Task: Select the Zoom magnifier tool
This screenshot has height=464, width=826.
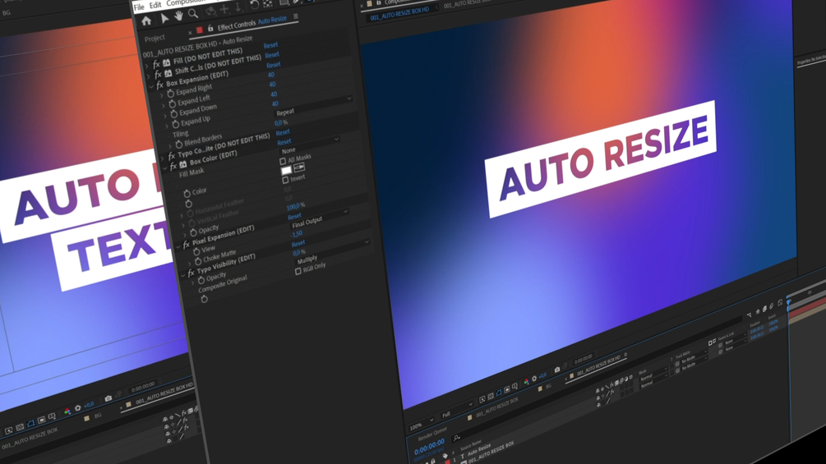Action: [193, 13]
